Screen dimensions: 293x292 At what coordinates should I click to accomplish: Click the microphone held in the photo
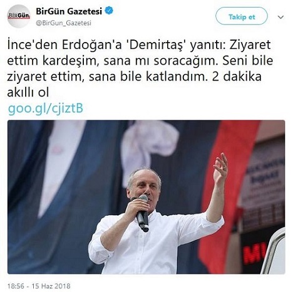[x=143, y=214]
